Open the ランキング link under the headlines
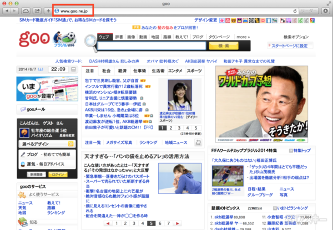Screen dimensions: 333x230 [148, 142]
